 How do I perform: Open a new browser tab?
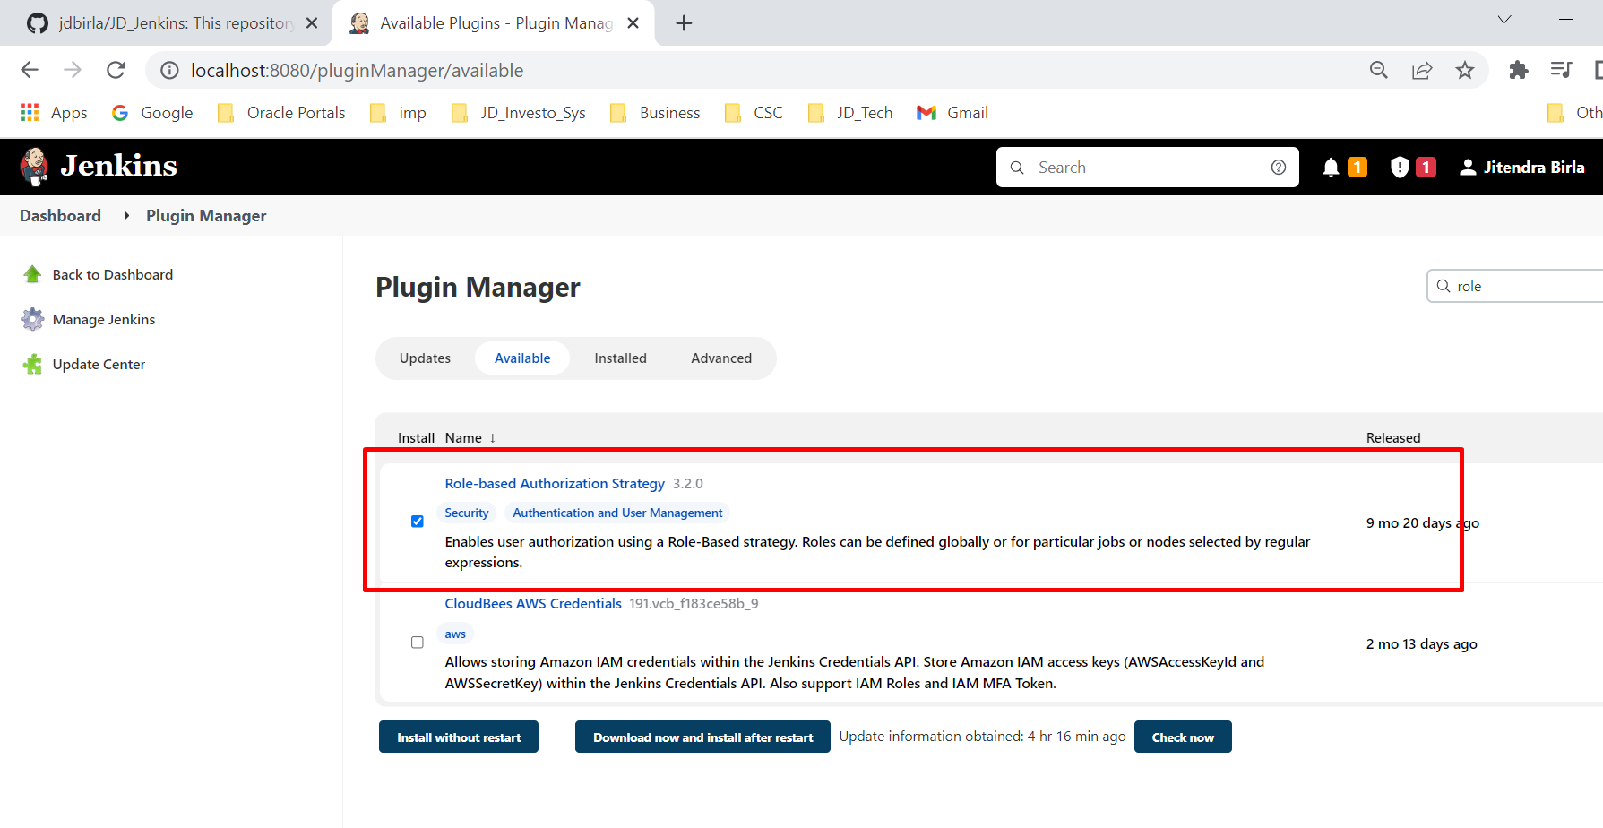click(x=684, y=23)
